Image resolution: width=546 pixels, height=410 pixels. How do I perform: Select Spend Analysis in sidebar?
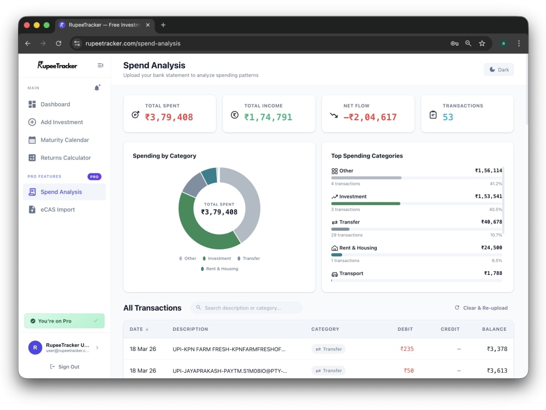click(64, 192)
